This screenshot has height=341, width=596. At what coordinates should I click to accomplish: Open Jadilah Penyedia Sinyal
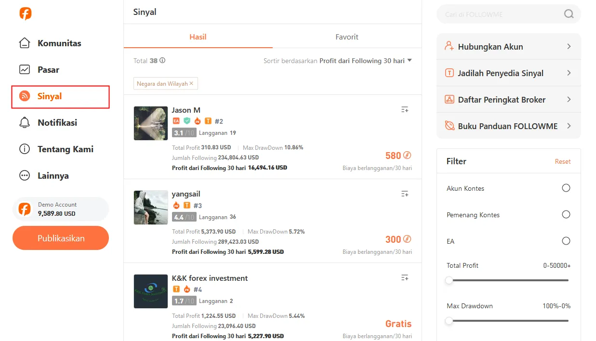click(x=509, y=73)
